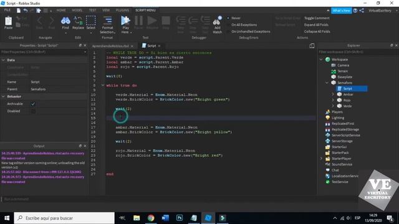This screenshot has width=399, height=224.
Task: Close the Script editor tab
Action: [x=160, y=45]
